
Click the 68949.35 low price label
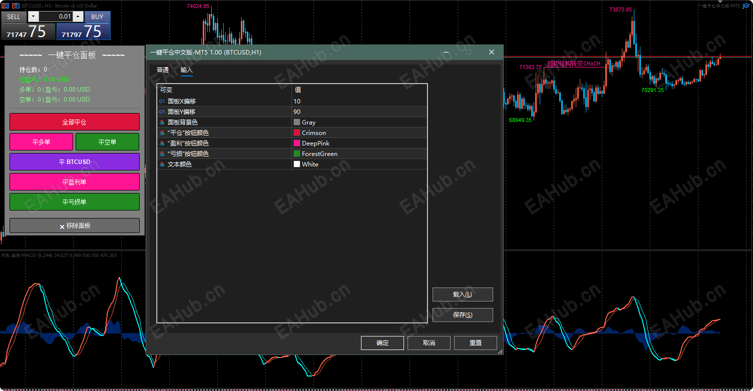pyautogui.click(x=520, y=120)
